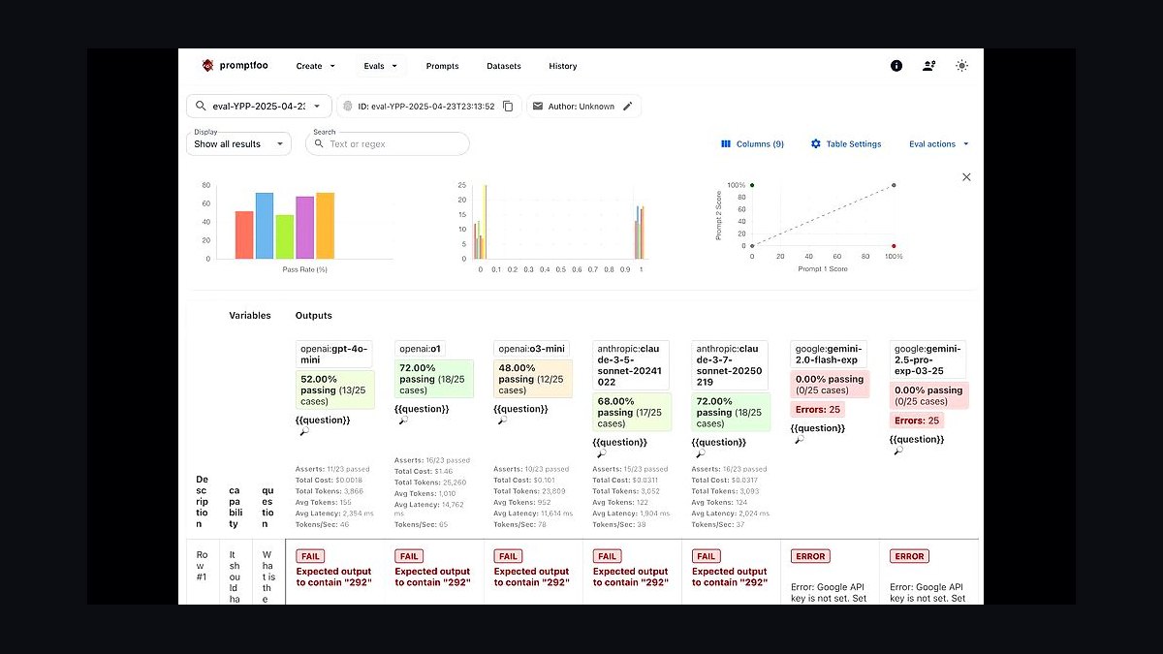Click the search icon in eval selector

click(201, 106)
